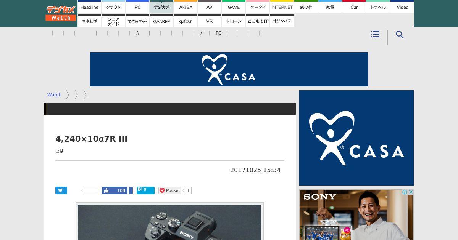This screenshot has height=240, width=458.
Task: Open the GANREF tab
Action: (x=161, y=21)
